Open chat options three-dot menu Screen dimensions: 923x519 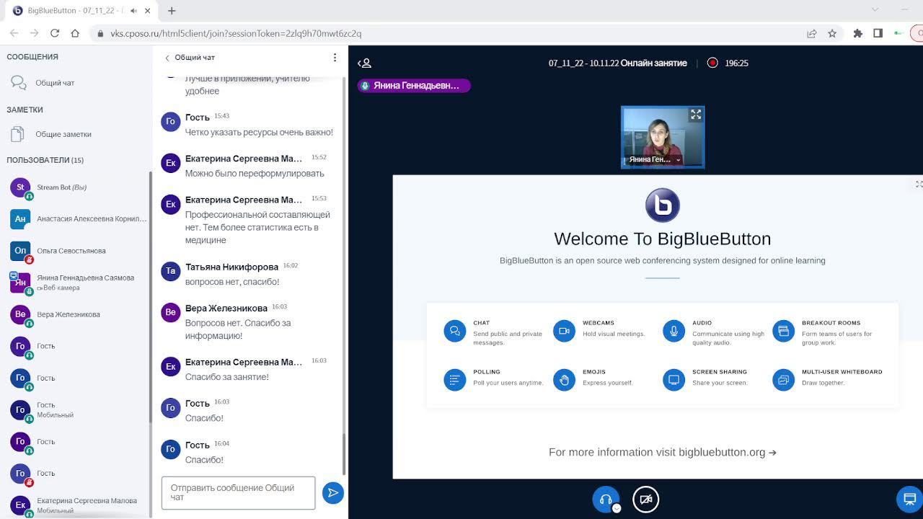(x=335, y=58)
